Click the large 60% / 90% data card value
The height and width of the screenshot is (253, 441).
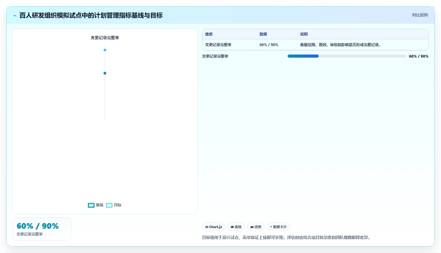coord(38,226)
